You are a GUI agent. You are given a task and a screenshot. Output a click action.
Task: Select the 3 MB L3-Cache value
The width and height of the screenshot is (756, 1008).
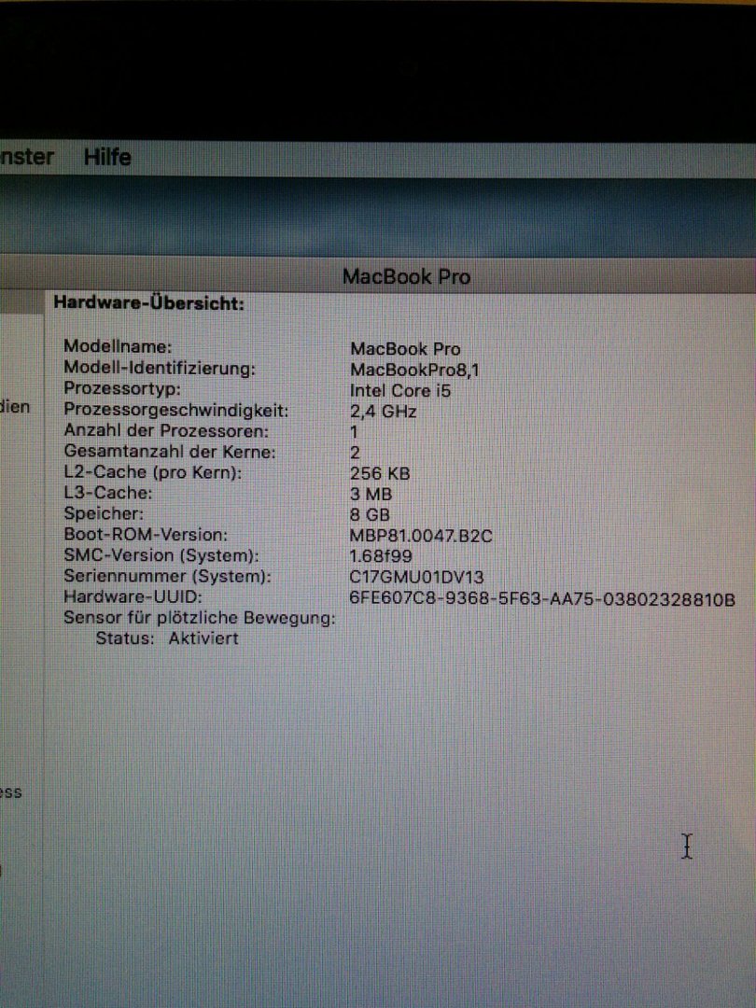pos(371,495)
